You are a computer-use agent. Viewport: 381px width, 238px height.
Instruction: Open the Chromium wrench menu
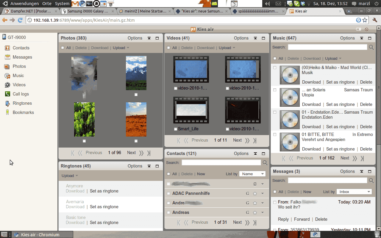click(375, 20)
